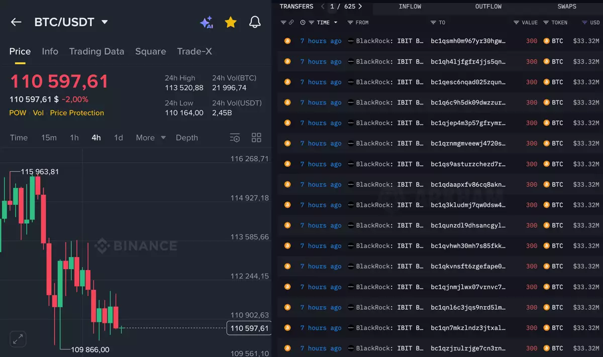
Task: Filter by the FROM column header
Action: tap(358, 23)
